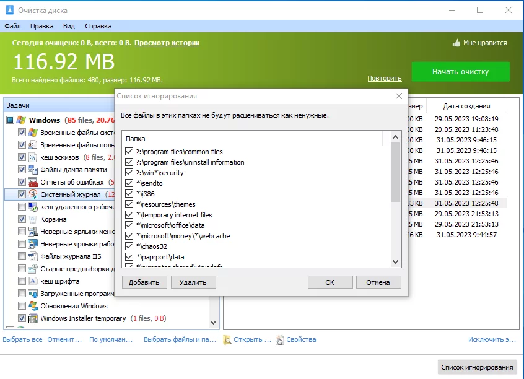Click the ignore list scrollbar down arrow
The width and height of the screenshot is (524, 379).
point(396,262)
